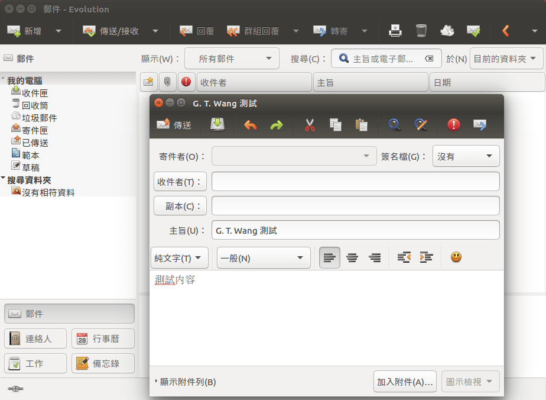This screenshot has height=400, width=546.
Task: Click the 加入附件 add attachment button
Action: 405,382
